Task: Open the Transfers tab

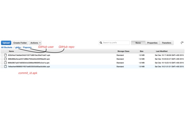Action: [x=166, y=43]
